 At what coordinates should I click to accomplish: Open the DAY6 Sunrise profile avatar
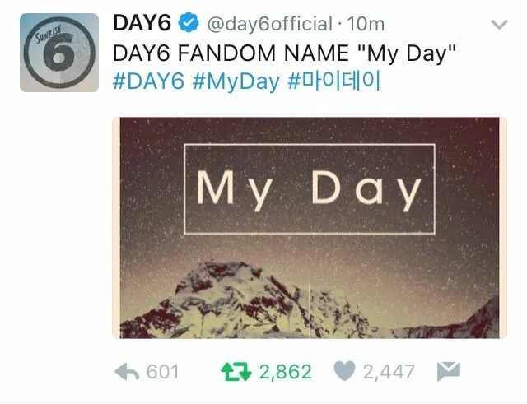[x=59, y=53]
